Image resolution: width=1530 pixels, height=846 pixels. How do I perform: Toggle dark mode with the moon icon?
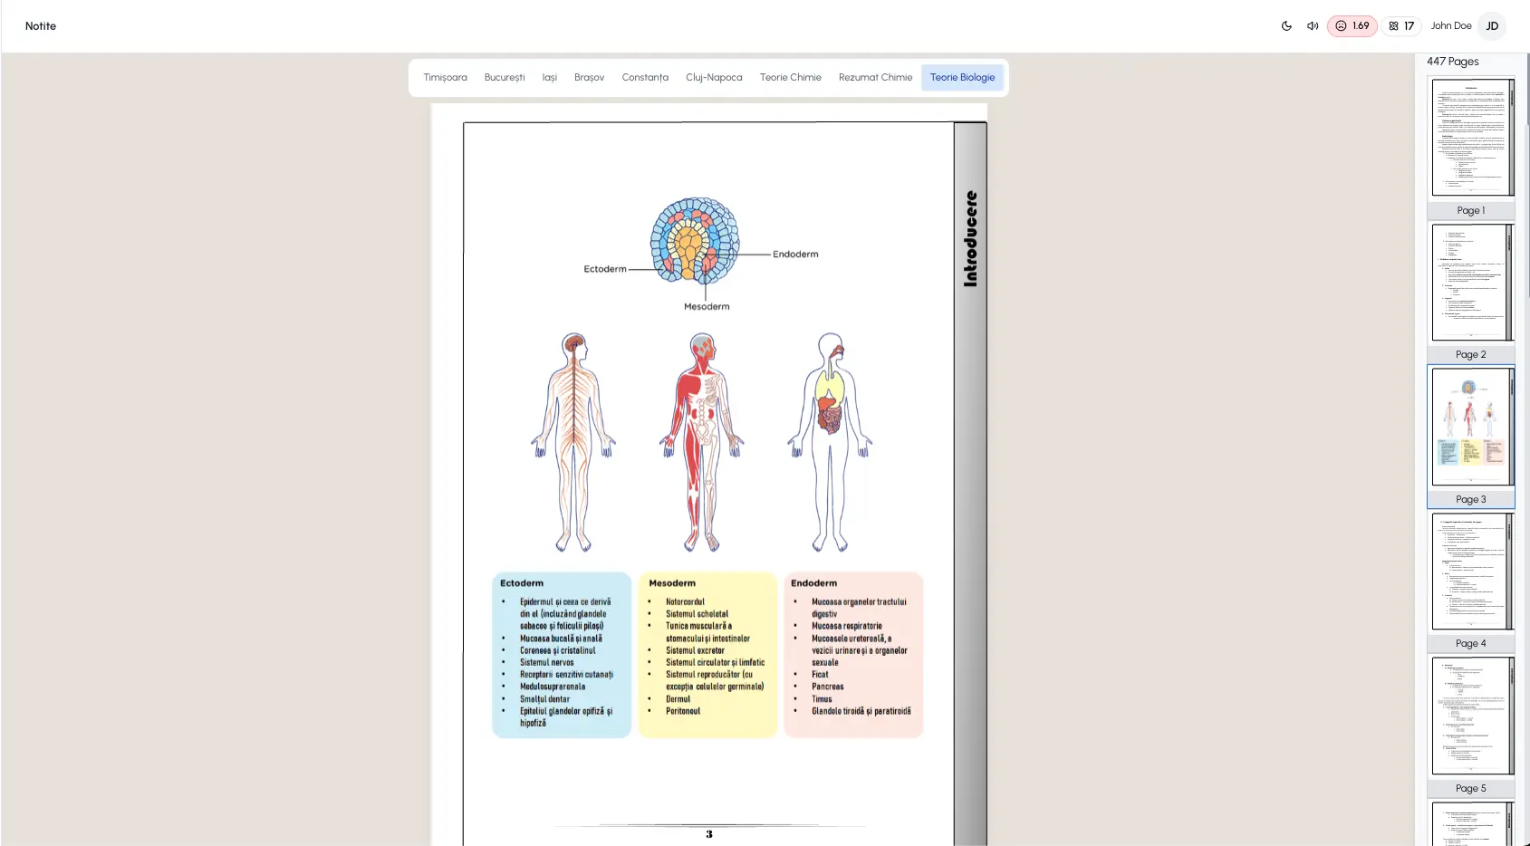click(1286, 26)
